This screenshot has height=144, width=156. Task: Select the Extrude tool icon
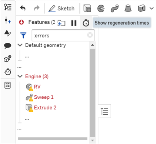coord(87,9)
